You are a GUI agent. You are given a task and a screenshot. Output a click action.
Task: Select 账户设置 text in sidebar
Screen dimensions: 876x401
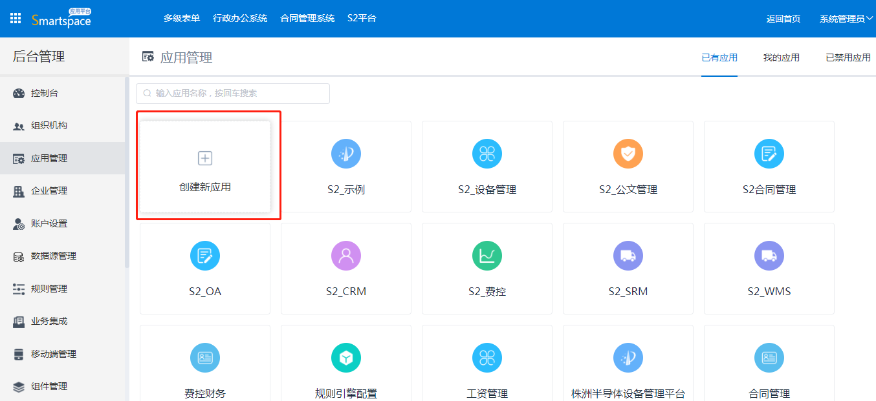[x=49, y=223]
